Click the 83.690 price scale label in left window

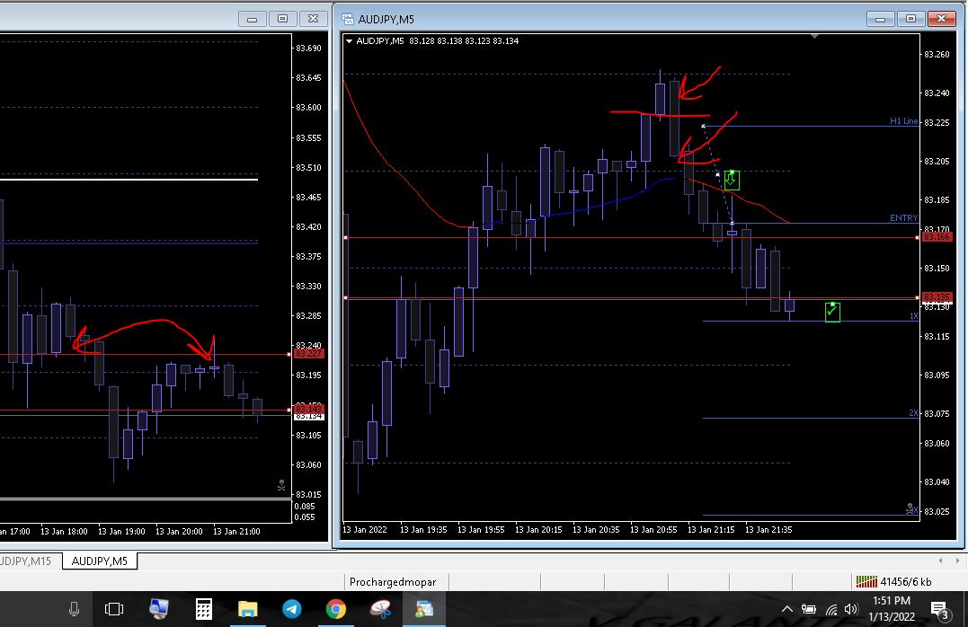(308, 49)
